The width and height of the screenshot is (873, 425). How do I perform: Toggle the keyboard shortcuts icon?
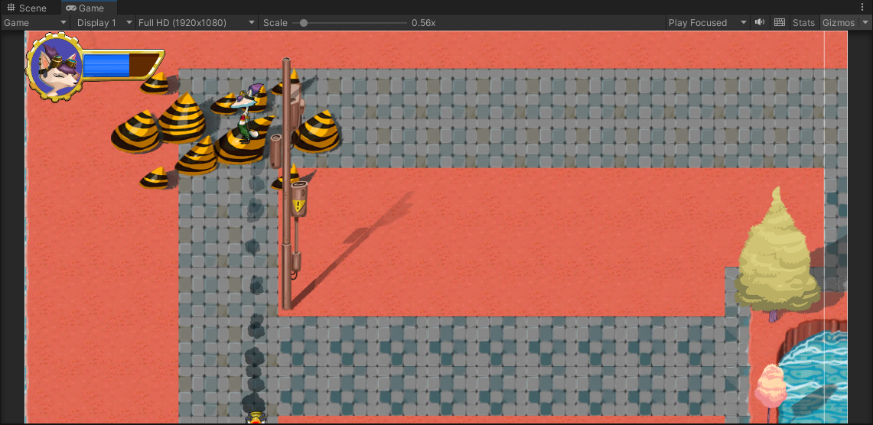click(780, 23)
